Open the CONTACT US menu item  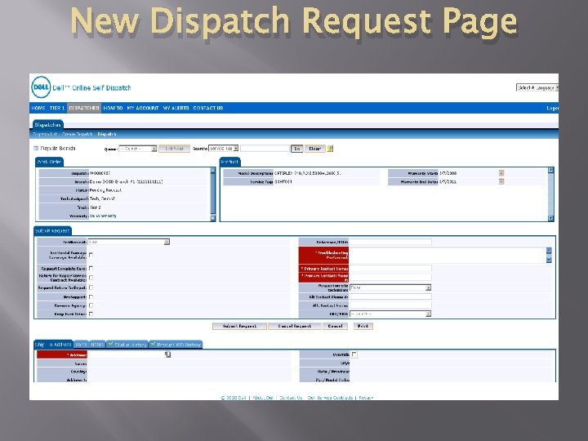208,108
